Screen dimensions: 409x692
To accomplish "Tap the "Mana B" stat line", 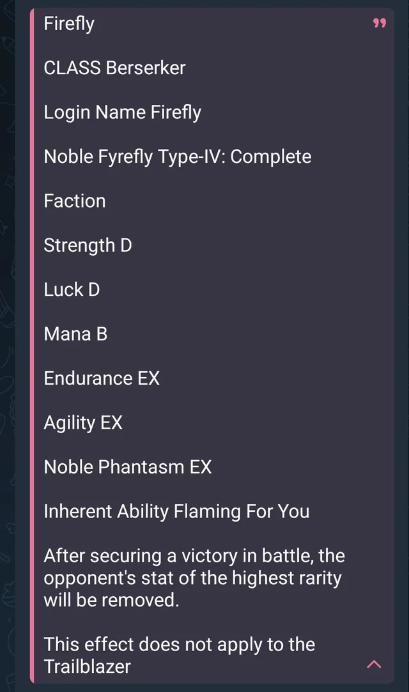I will pyautogui.click(x=75, y=334).
